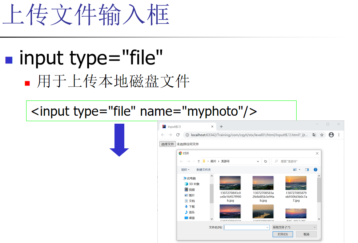Viewport: 358px width, 243px height.
Task: Click file list scroll up arrow
Action: (319, 176)
